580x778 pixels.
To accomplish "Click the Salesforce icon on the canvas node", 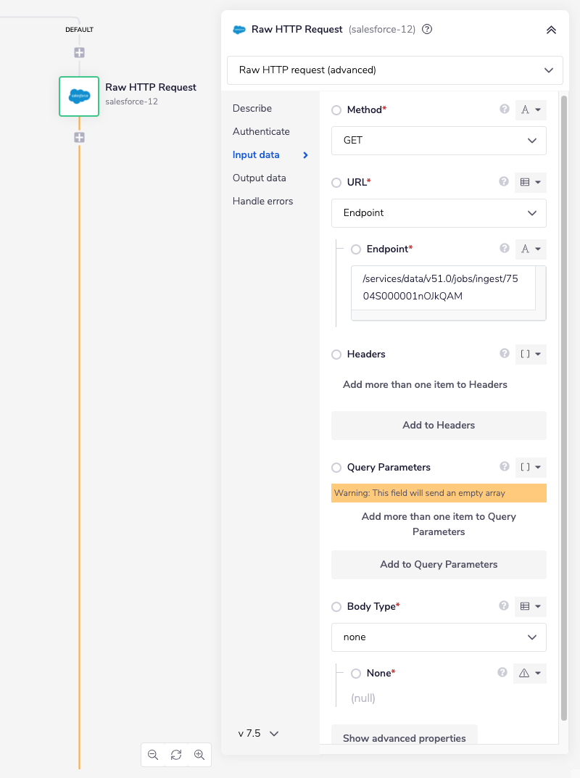I will [78, 96].
